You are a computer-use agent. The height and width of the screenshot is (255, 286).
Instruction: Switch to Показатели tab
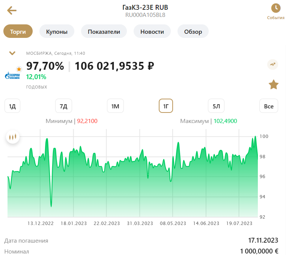pos(104,31)
